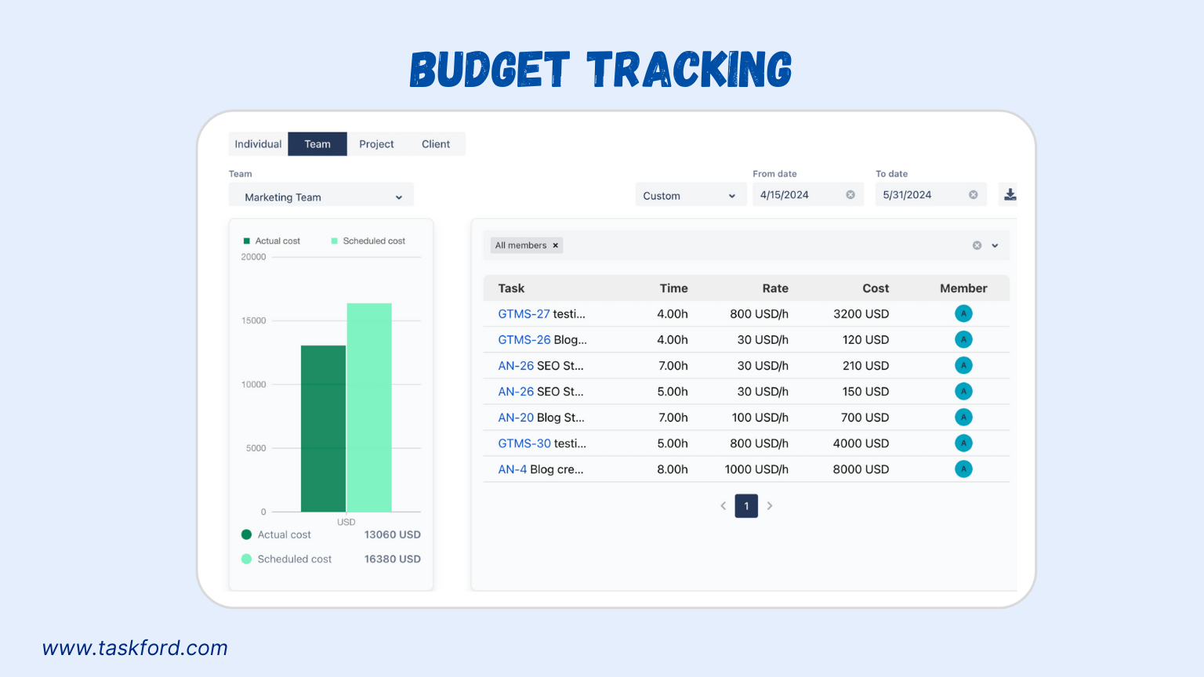
Task: Click the light green Scheduled cost bar
Action: (369, 407)
